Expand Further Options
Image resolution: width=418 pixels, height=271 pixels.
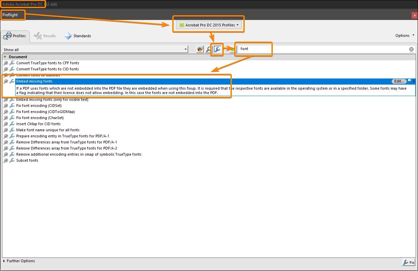click(x=19, y=261)
